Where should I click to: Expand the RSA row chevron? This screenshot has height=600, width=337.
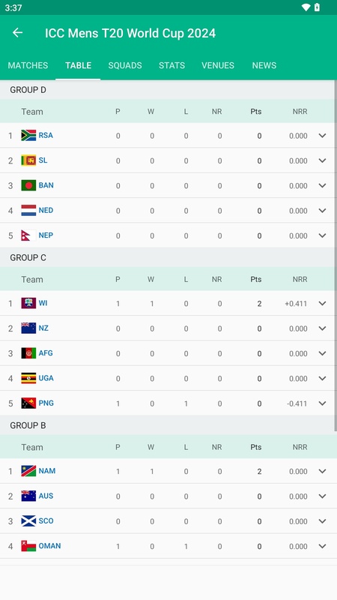(x=323, y=136)
